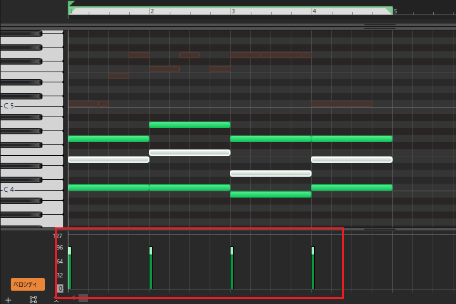Select the first velocity bar at bar 1
456x304 pixels.
[x=70, y=269]
